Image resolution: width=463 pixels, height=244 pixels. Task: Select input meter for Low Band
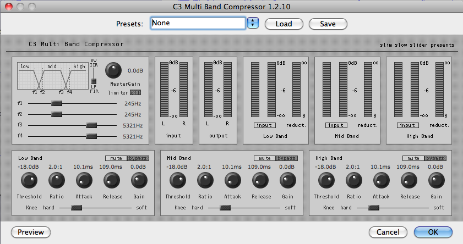tap(264, 125)
